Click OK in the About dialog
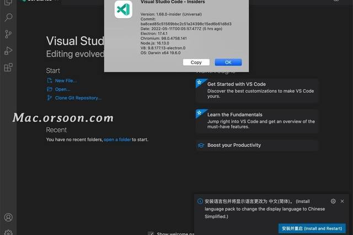 pyautogui.click(x=228, y=62)
